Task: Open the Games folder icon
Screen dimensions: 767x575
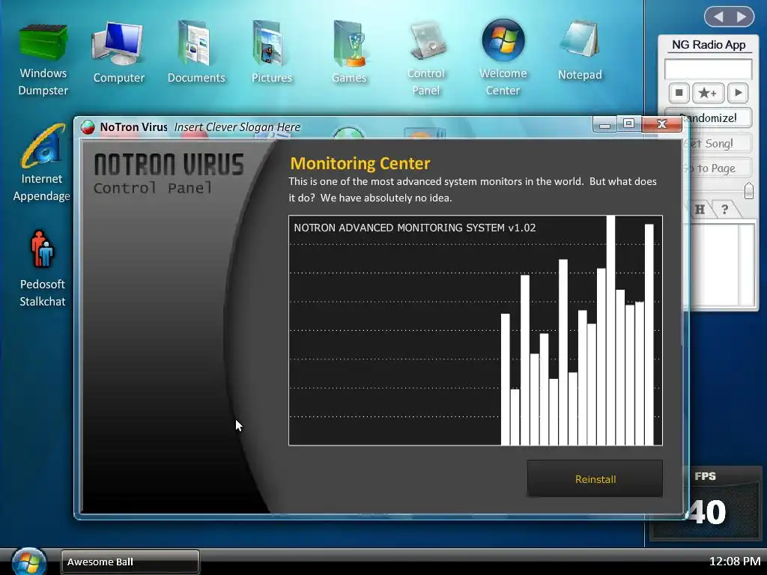Action: tap(349, 53)
